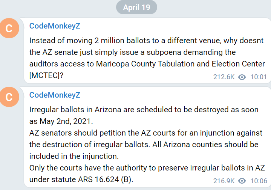Screen dimensions: 271x190
Task: Click the 216.9K view count
Action: tap(224, 181)
